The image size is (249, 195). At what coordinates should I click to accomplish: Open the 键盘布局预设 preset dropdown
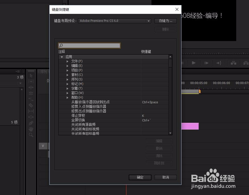[115, 21]
